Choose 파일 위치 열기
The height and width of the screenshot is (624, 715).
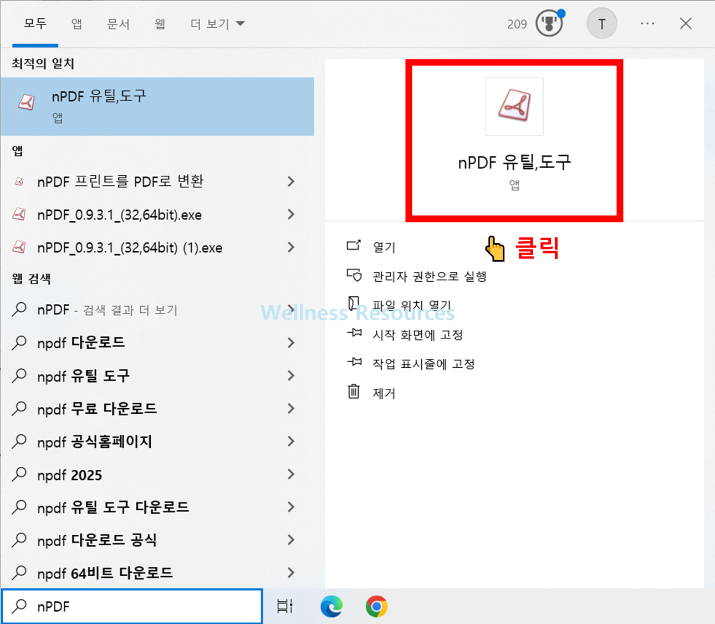click(412, 305)
